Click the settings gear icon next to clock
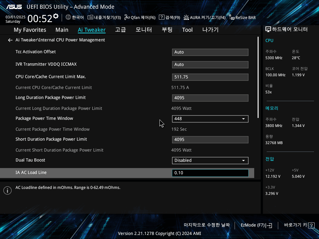The height and width of the screenshot is (239, 319). (56, 16)
